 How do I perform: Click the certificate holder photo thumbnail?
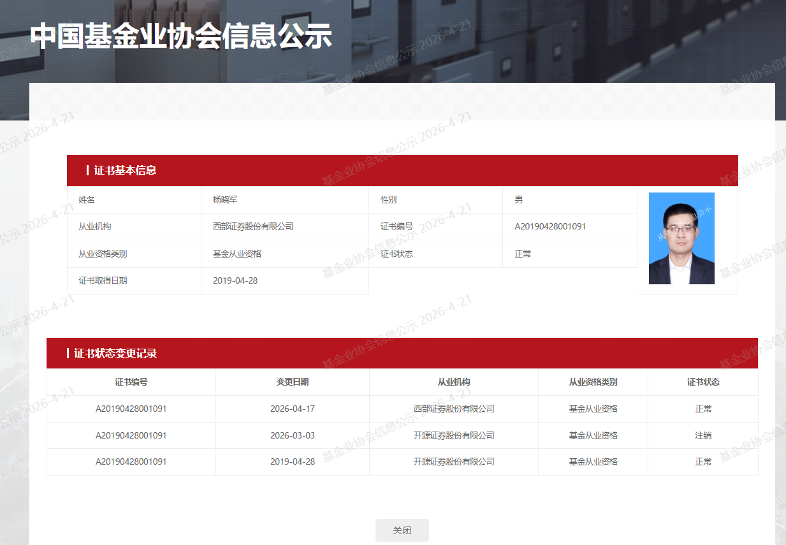click(x=681, y=238)
